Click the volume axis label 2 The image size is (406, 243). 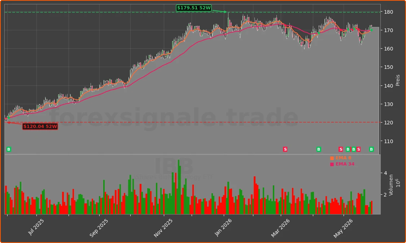(385, 195)
